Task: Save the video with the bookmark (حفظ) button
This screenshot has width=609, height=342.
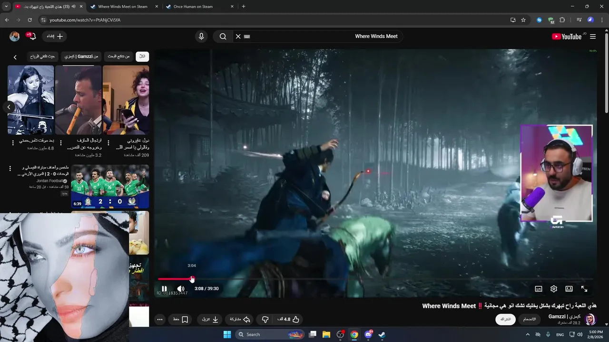Action: point(181,320)
